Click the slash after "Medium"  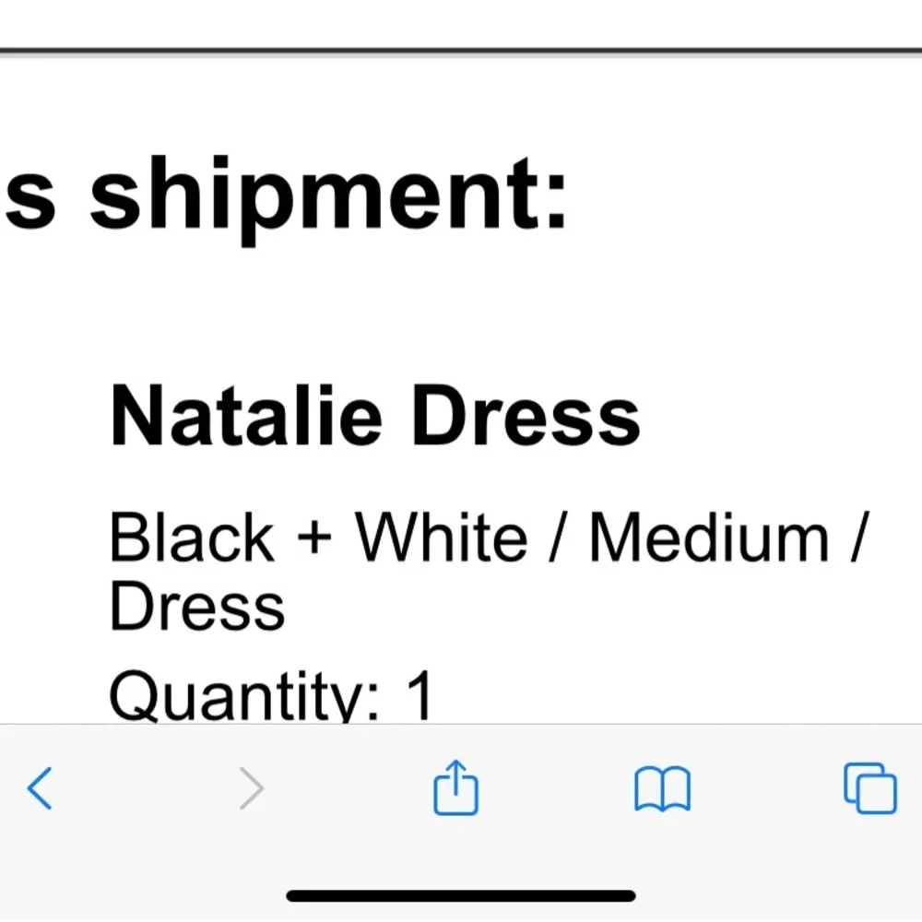tap(857, 539)
